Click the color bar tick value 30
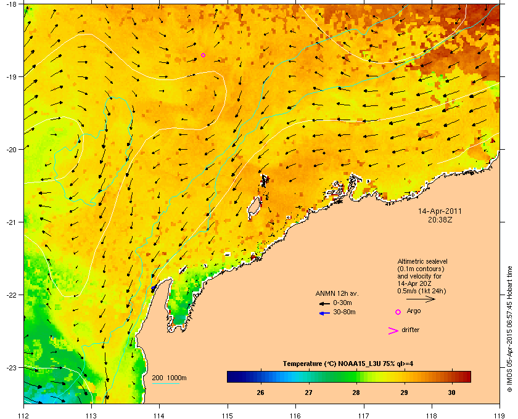 click(451, 393)
